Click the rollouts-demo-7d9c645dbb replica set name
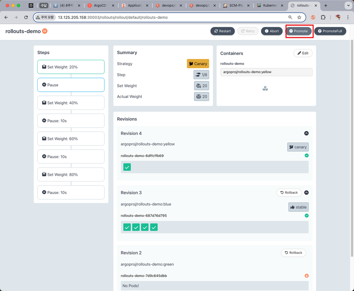This screenshot has width=354, height=291. coord(144,276)
